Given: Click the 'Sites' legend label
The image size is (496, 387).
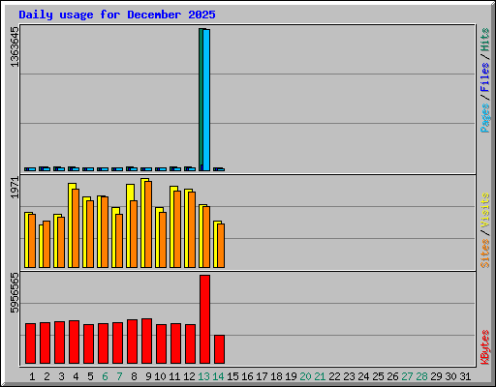Looking at the screenshot, I should [484, 253].
